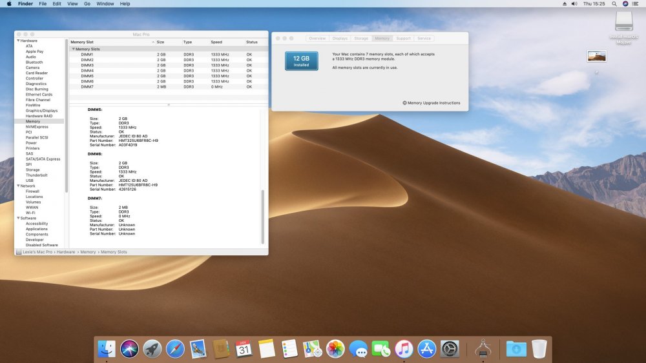Open Mail stamp icon in Dock
This screenshot has height=363, width=646.
coord(198,349)
